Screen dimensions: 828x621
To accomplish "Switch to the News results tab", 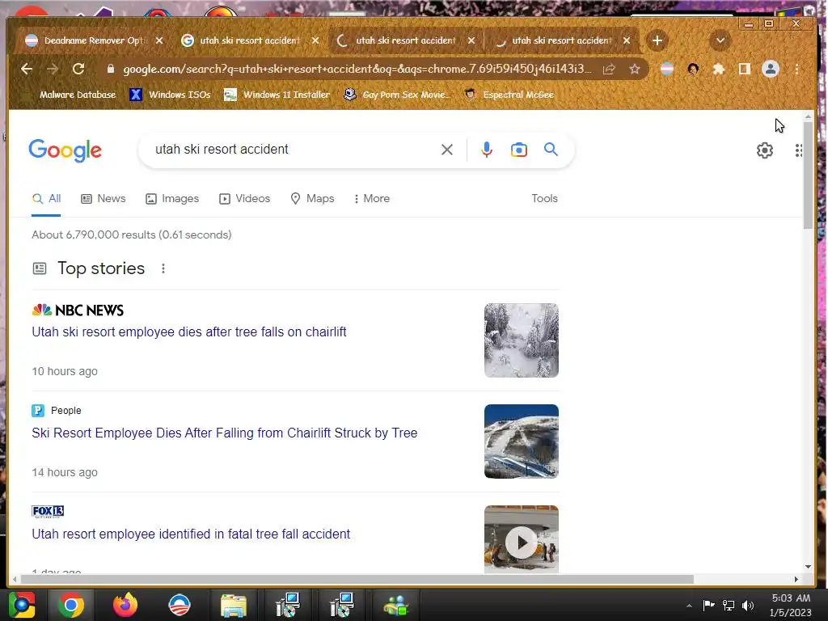I will pos(103,199).
